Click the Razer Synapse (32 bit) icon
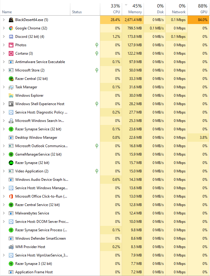 [x=11, y=163]
